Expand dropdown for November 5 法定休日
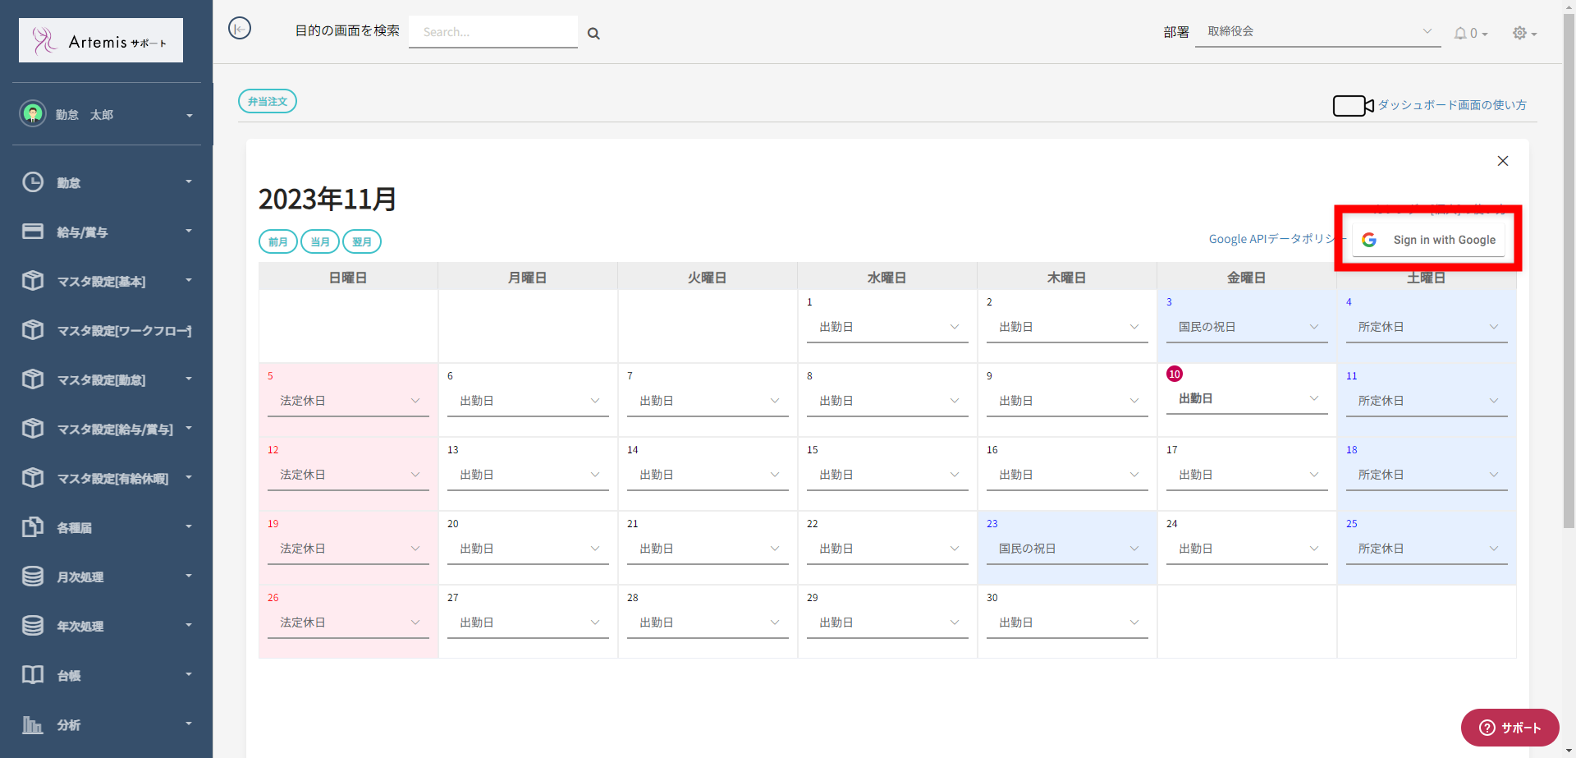The height and width of the screenshot is (758, 1576). (x=348, y=401)
